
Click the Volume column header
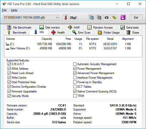pyautogui.click(x=19, y=39)
